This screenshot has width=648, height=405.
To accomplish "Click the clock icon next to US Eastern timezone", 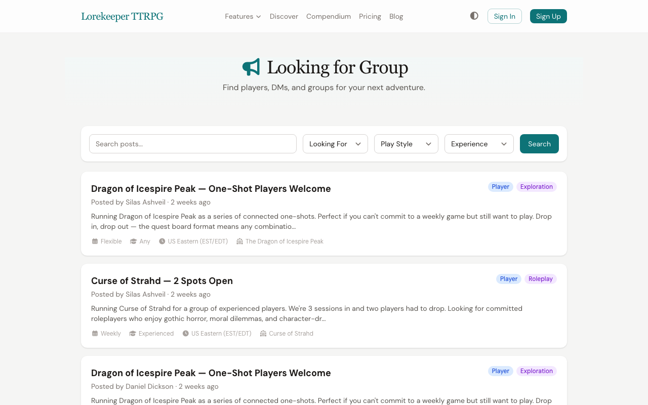I will tap(162, 241).
